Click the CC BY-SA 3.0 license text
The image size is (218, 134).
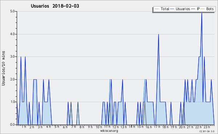[207, 131]
